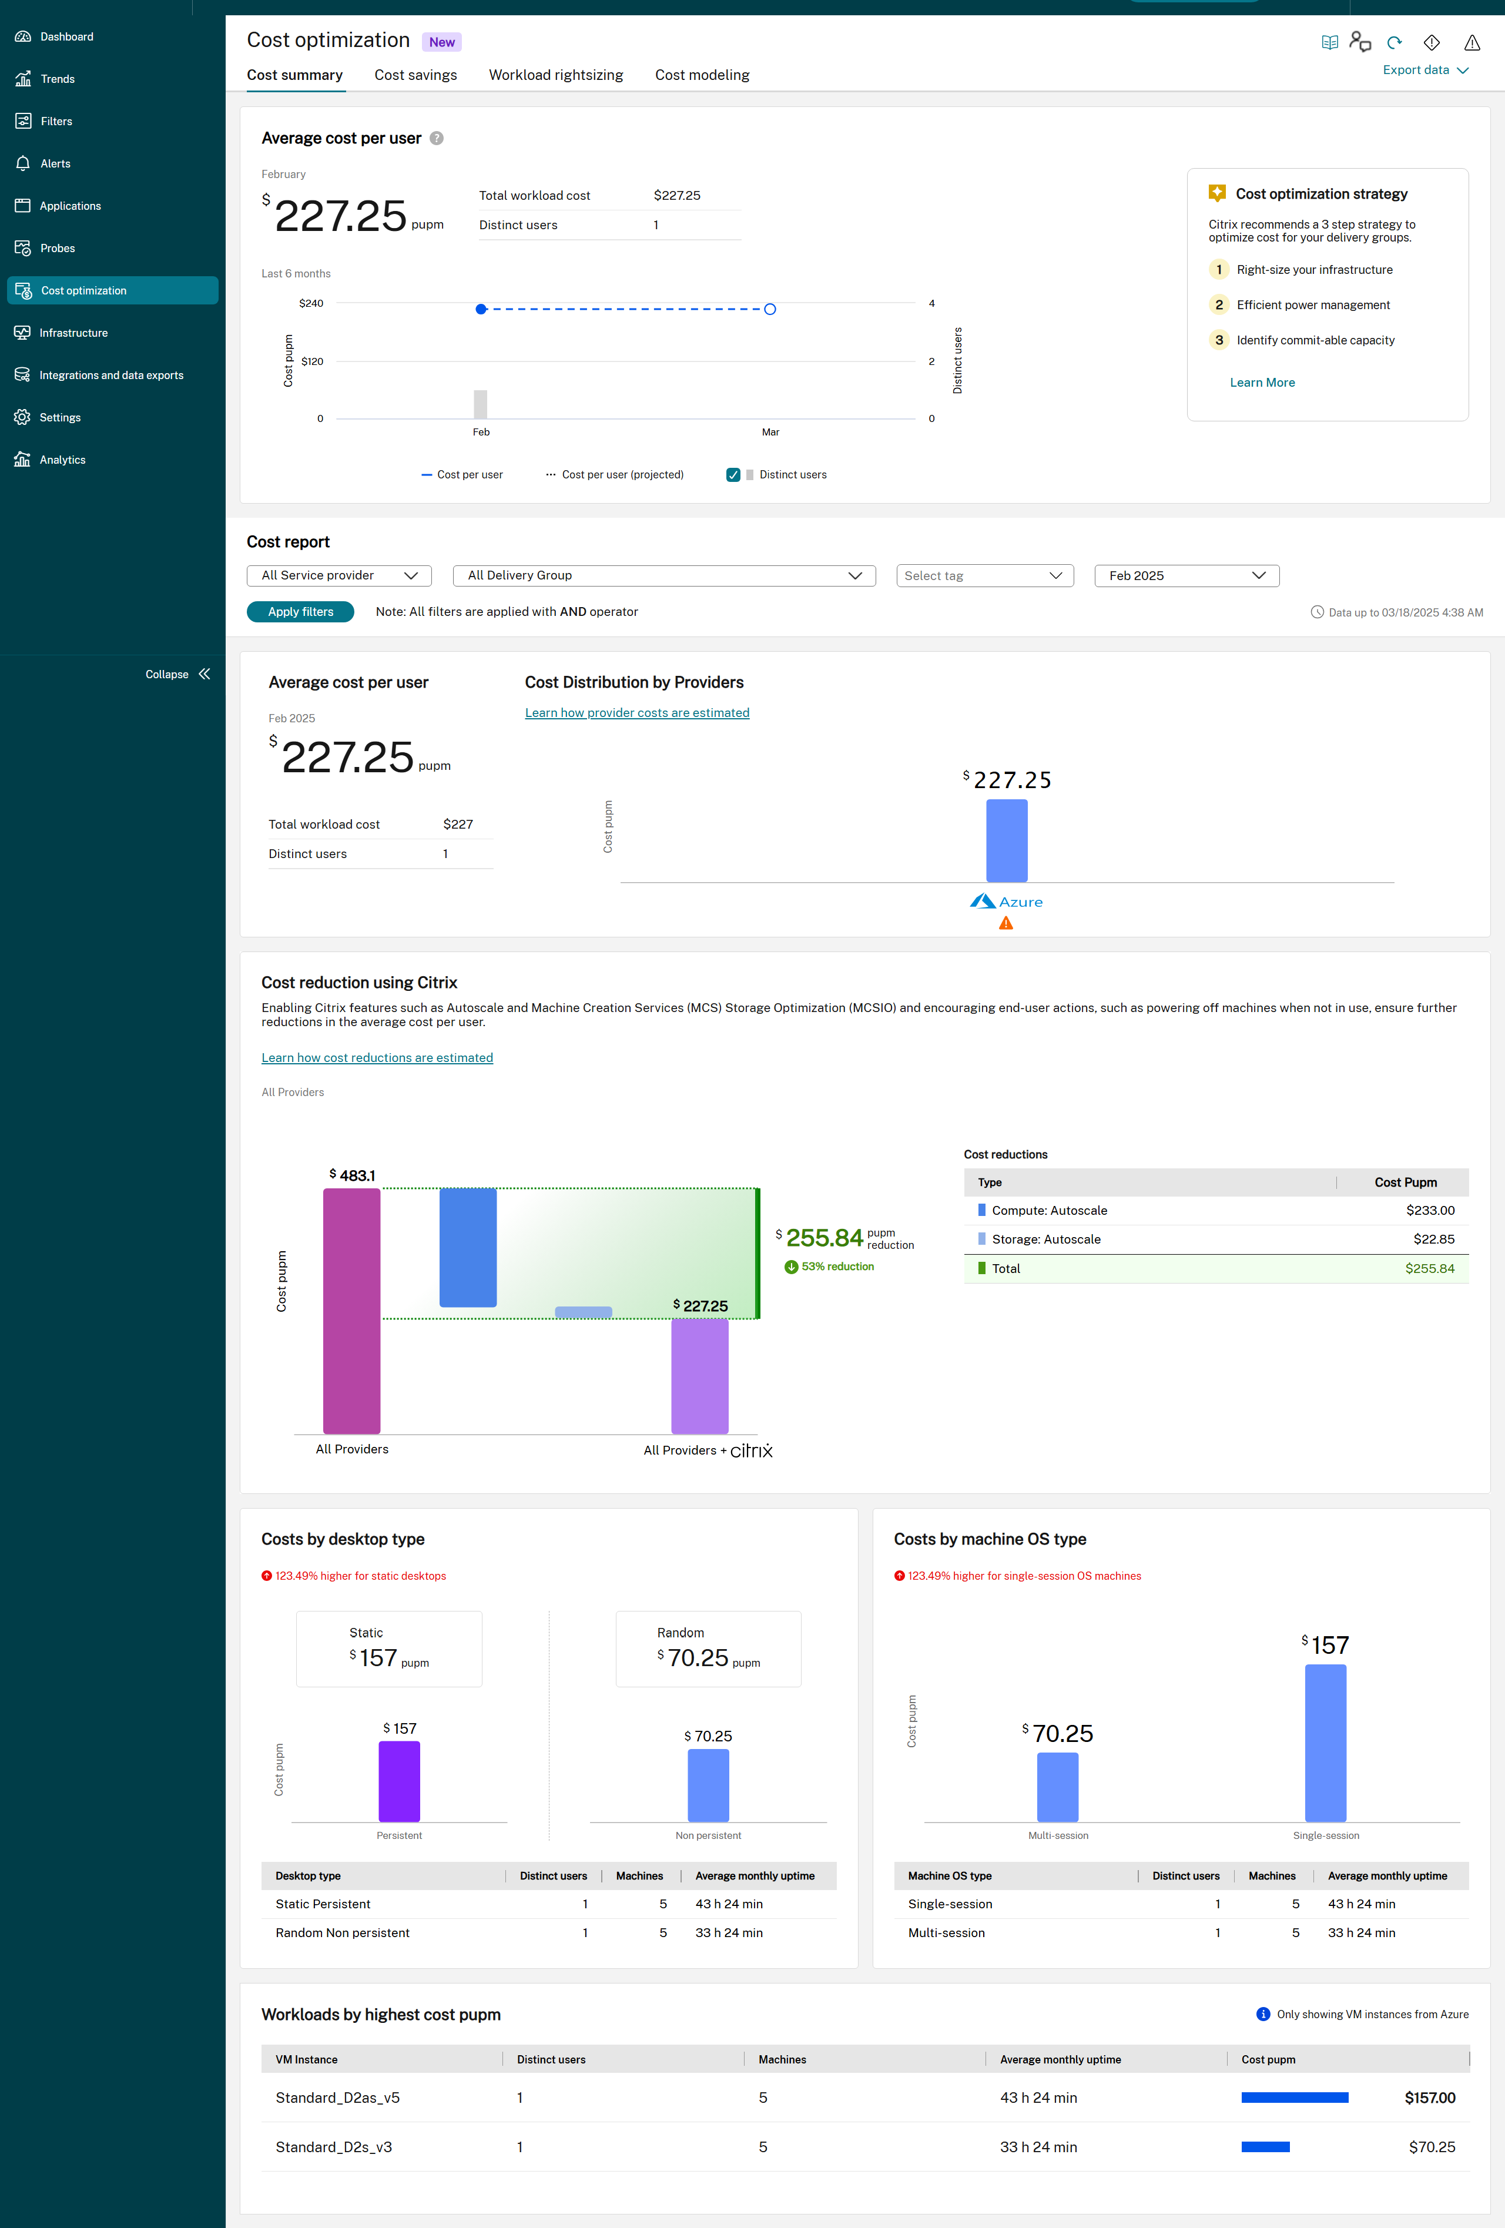Collapse the left sidebar navigation

(177, 674)
